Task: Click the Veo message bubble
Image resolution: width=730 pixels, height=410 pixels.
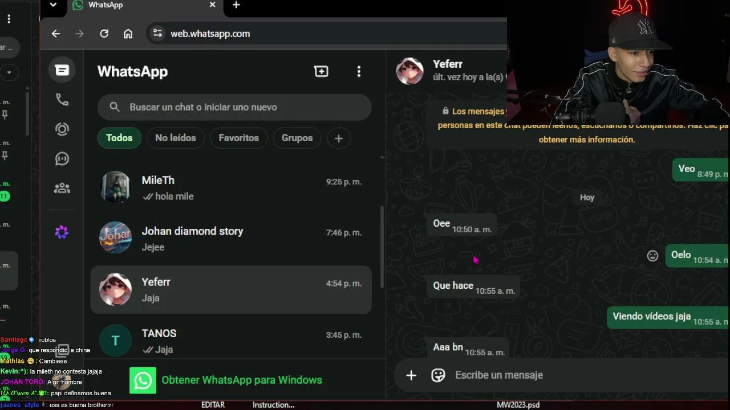Action: (700, 170)
